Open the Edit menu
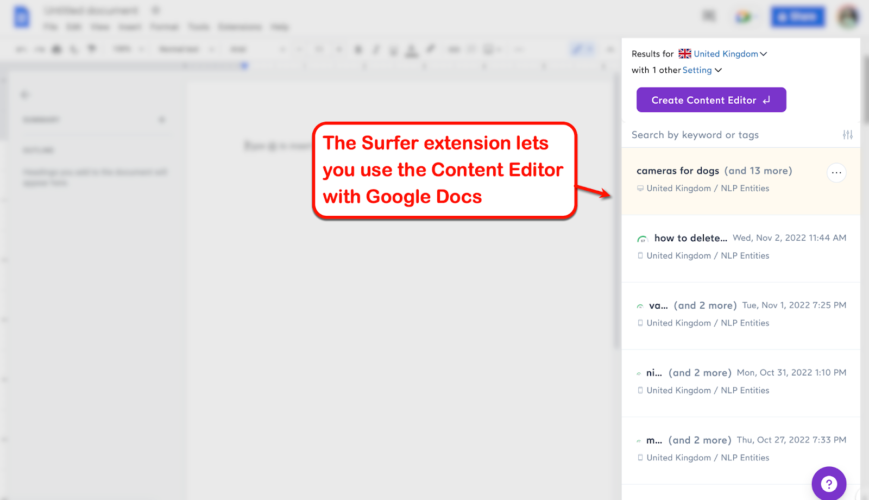This screenshot has height=500, width=869. [74, 27]
